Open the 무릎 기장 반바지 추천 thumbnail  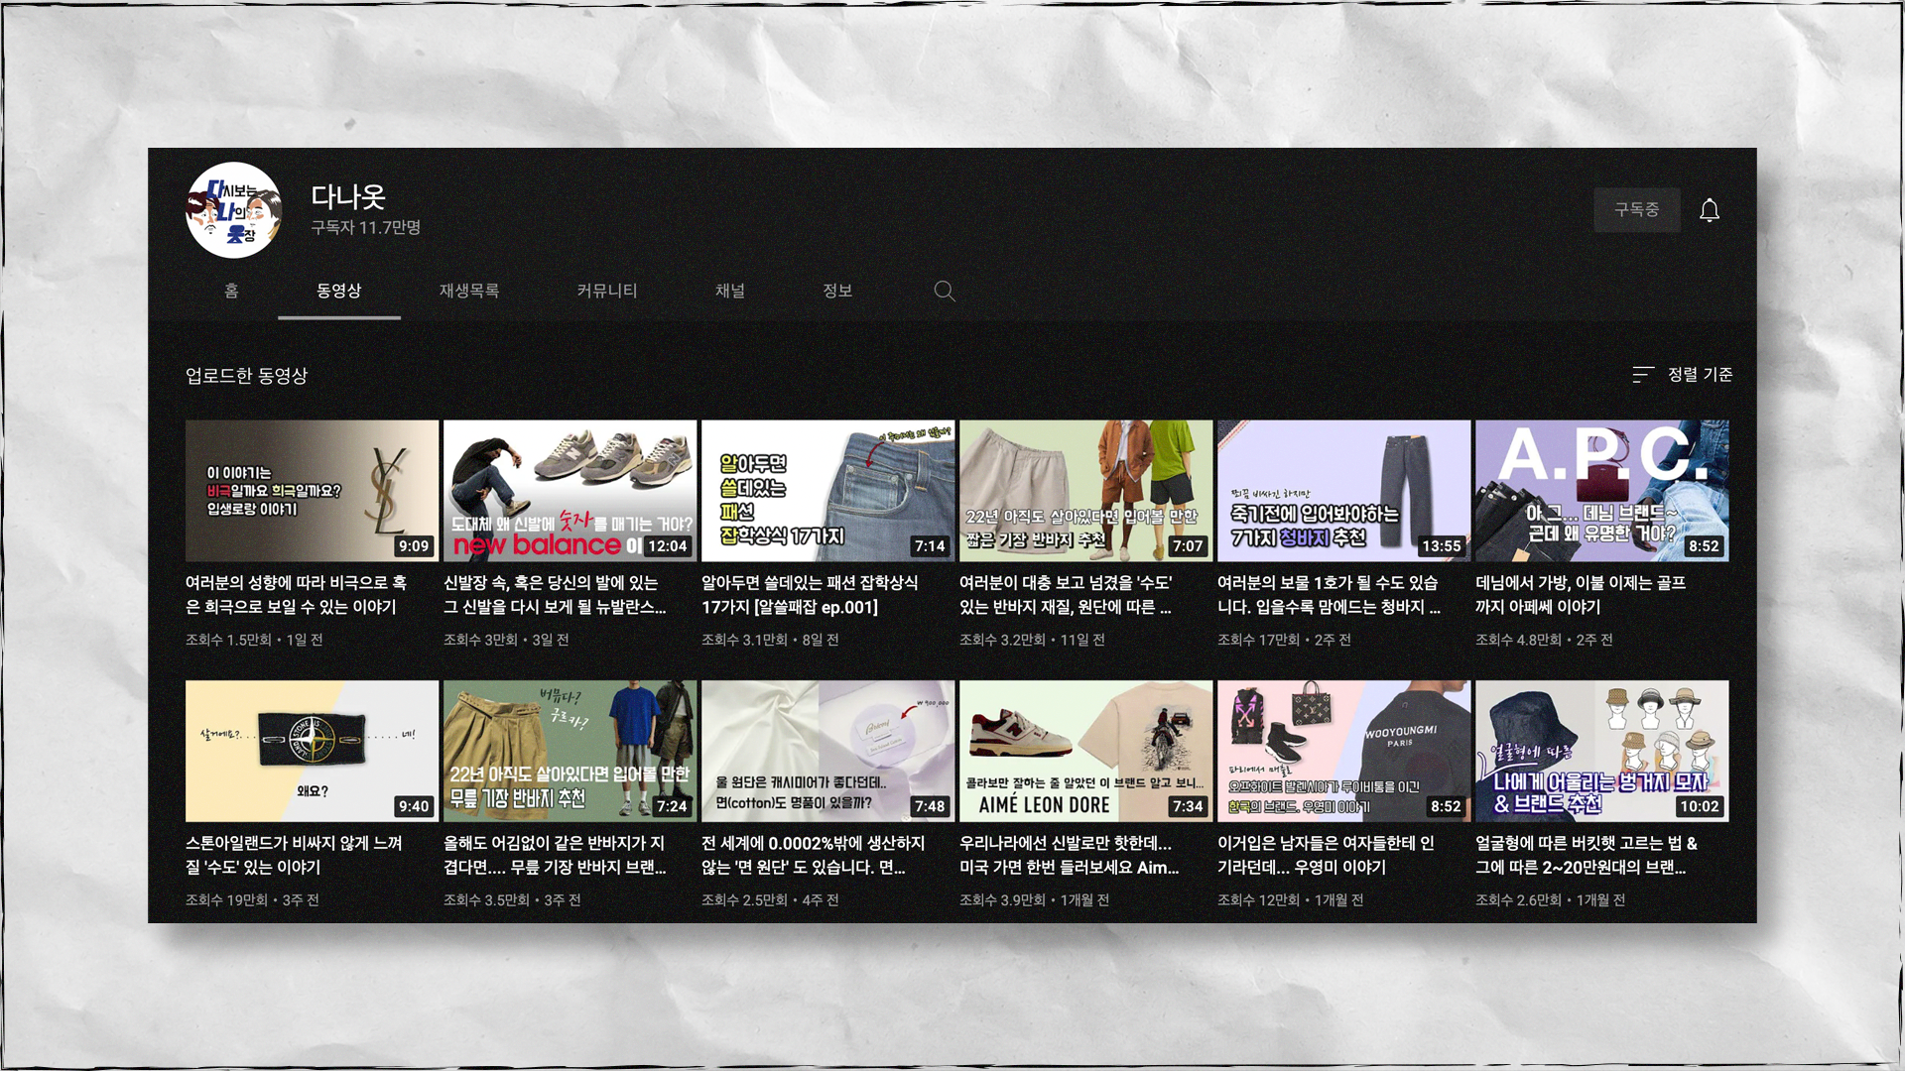coord(570,751)
